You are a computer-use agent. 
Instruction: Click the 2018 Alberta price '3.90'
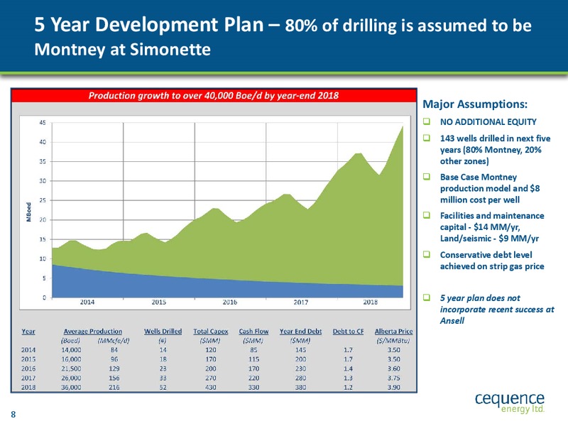point(394,387)
